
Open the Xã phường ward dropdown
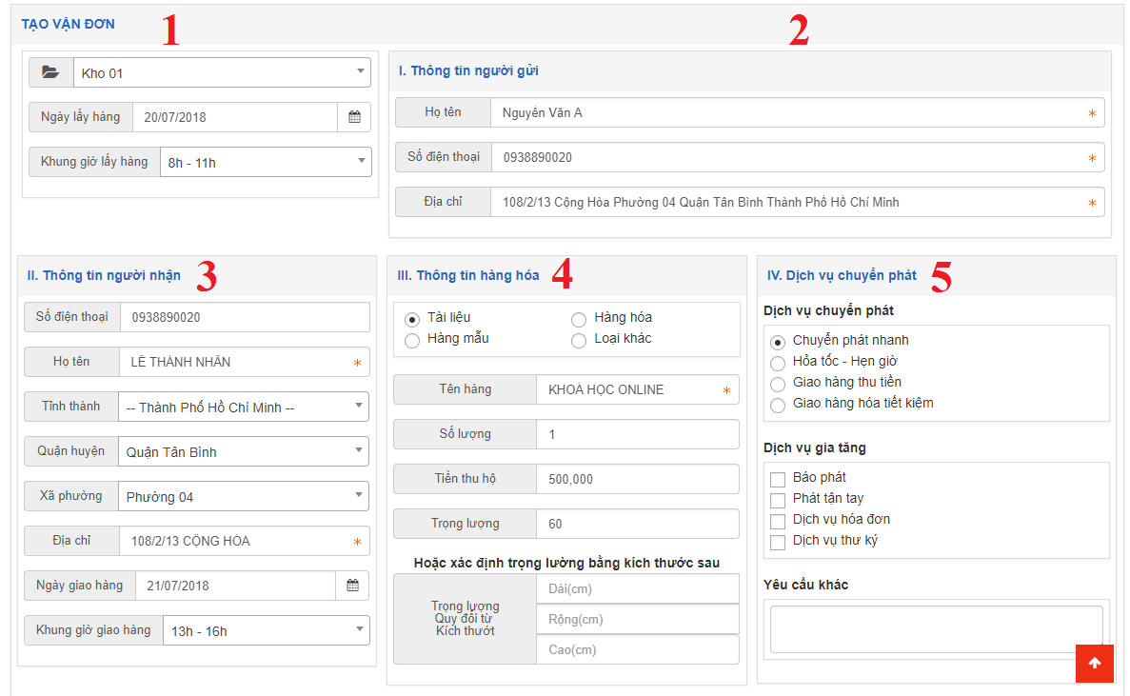click(243, 496)
